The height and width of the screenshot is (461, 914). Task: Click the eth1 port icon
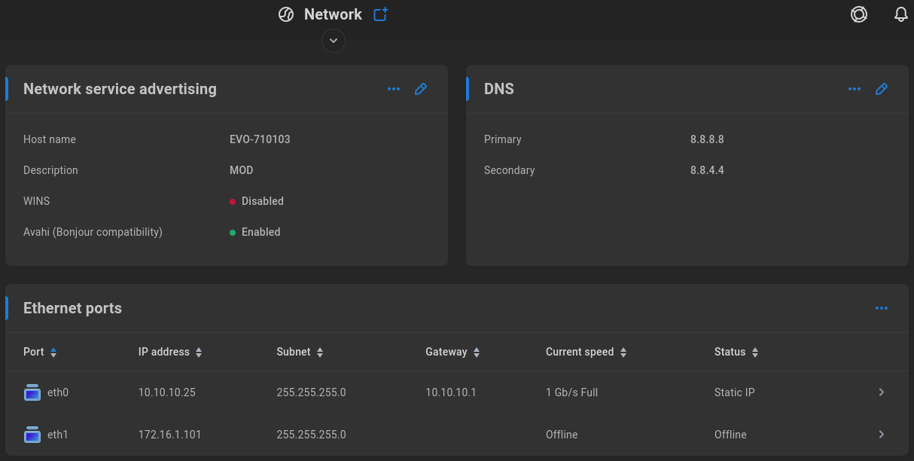(32, 435)
